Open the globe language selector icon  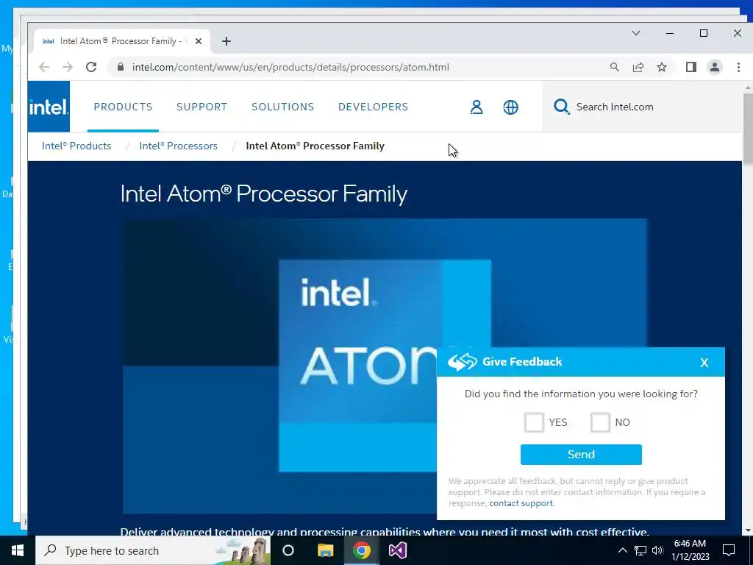point(510,107)
